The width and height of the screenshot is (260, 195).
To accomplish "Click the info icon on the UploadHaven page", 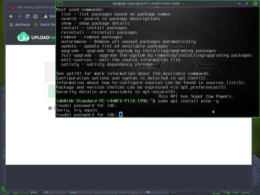I will point(50,108).
